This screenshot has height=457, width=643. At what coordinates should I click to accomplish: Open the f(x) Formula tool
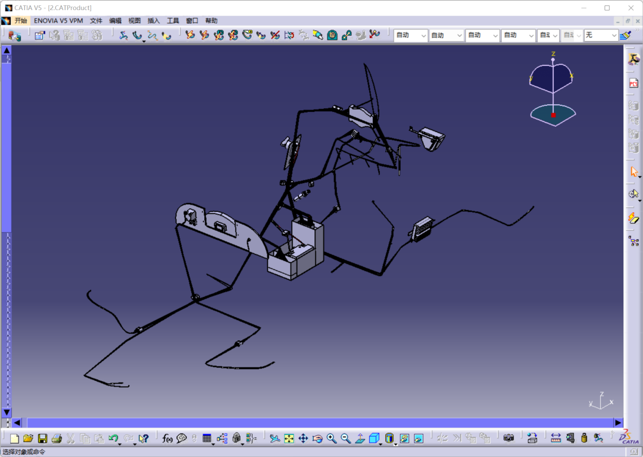[x=167, y=439]
